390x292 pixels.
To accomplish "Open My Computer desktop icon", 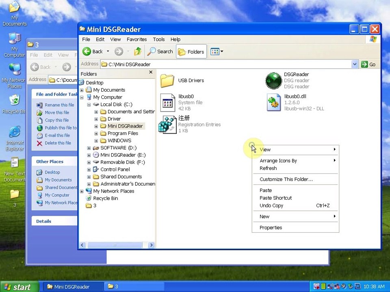I will coord(15,45).
